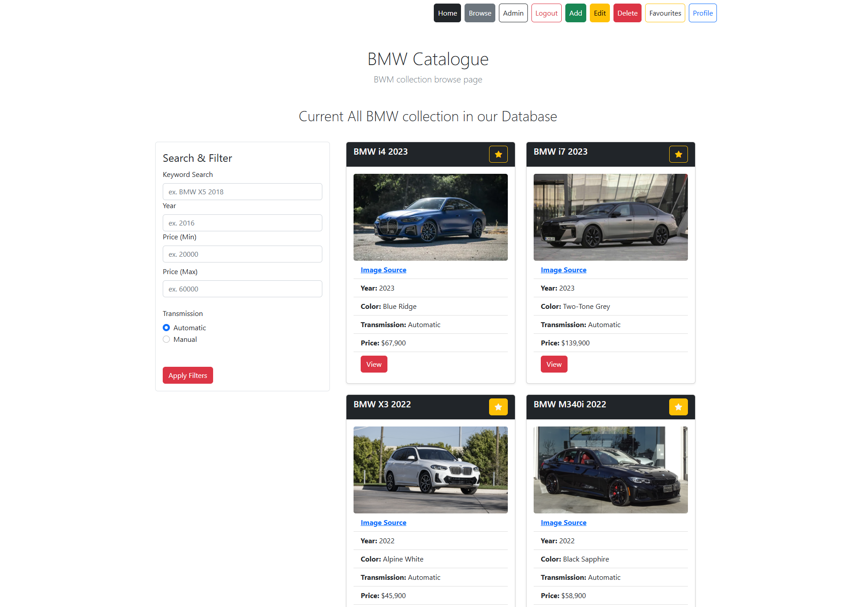Click the Blue Ridge color text
Image resolution: width=856 pixels, height=607 pixels.
click(x=399, y=307)
